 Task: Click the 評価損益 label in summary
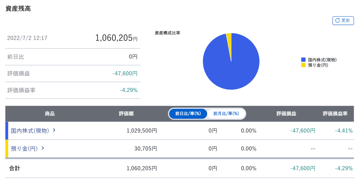click(x=19, y=74)
